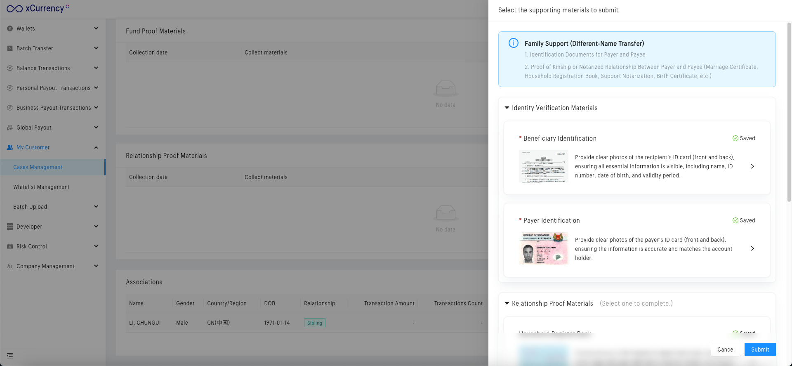Click the Company Management sidebar icon
This screenshot has height=366, width=792.
[10, 266]
